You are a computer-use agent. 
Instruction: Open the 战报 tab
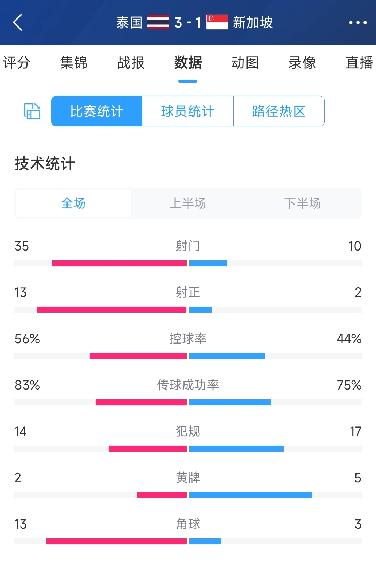pyautogui.click(x=131, y=63)
